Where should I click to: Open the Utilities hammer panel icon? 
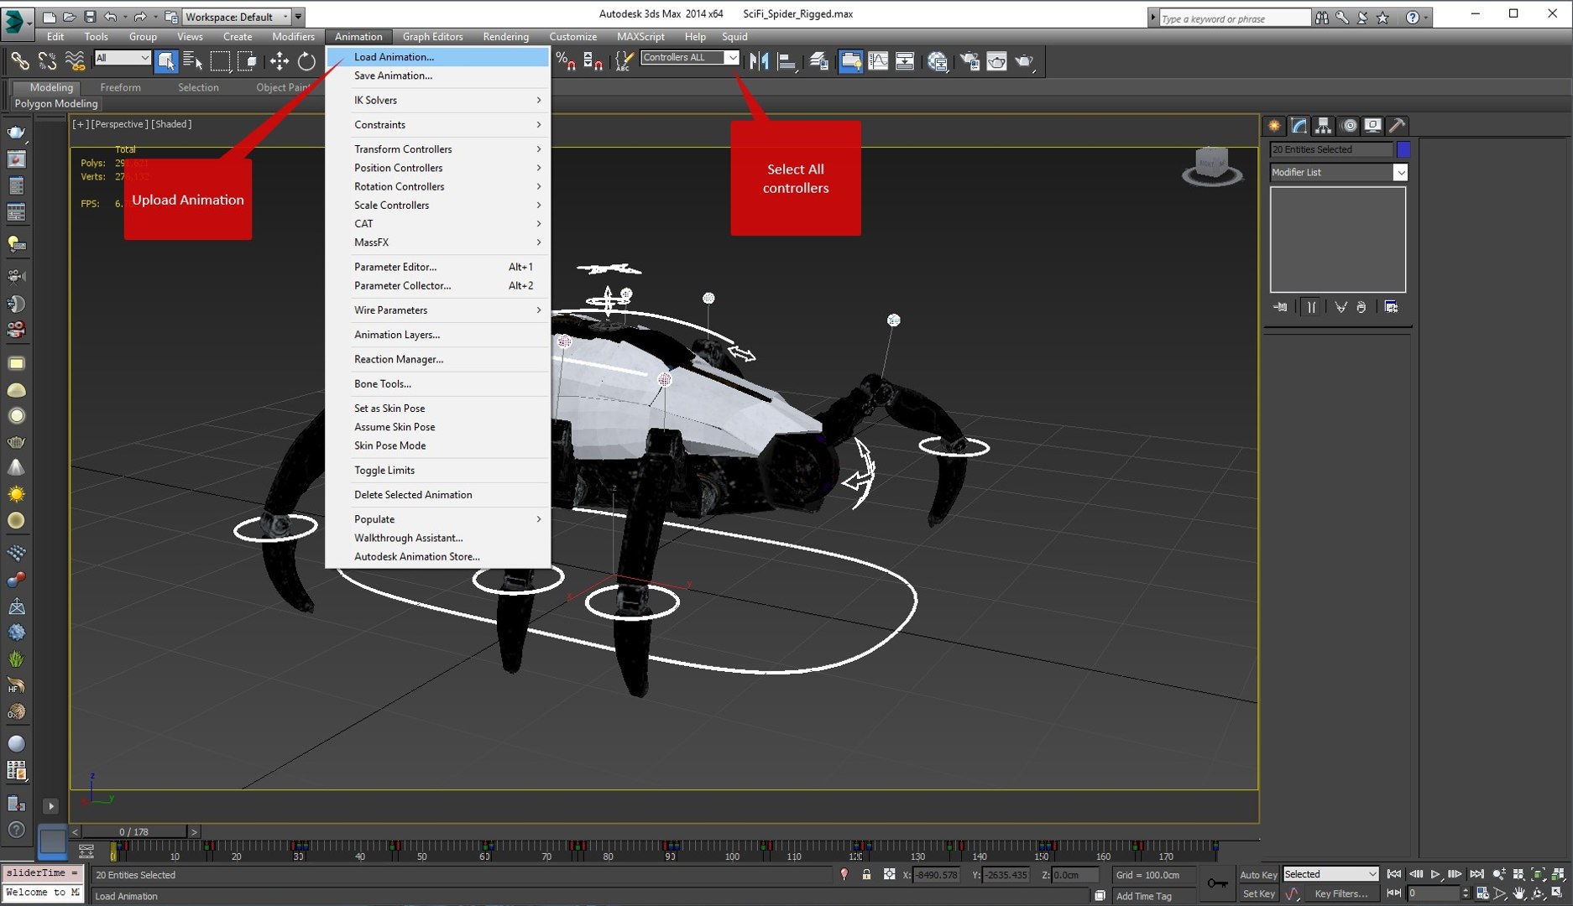(1397, 126)
